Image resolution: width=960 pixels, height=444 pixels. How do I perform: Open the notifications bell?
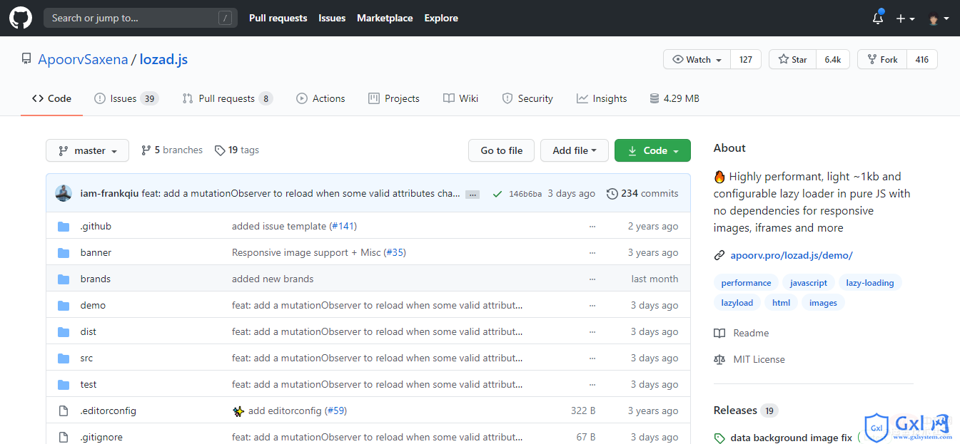click(x=878, y=19)
